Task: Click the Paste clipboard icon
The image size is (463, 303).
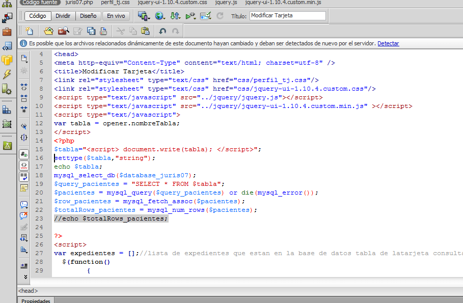Action: [x=145, y=31]
